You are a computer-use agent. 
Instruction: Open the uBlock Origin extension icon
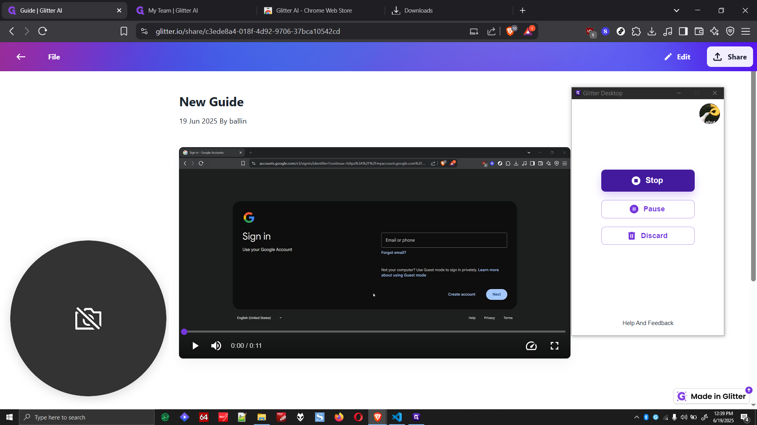(590, 31)
